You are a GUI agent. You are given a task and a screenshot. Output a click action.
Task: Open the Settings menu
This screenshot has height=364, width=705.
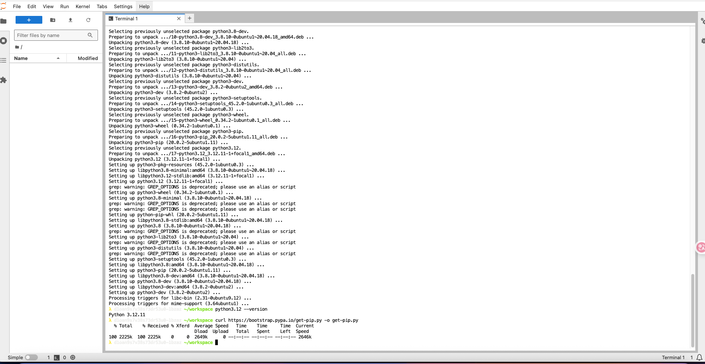point(123,6)
